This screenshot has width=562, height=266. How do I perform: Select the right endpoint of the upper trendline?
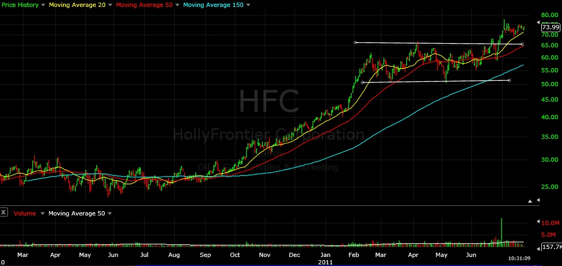click(523, 44)
